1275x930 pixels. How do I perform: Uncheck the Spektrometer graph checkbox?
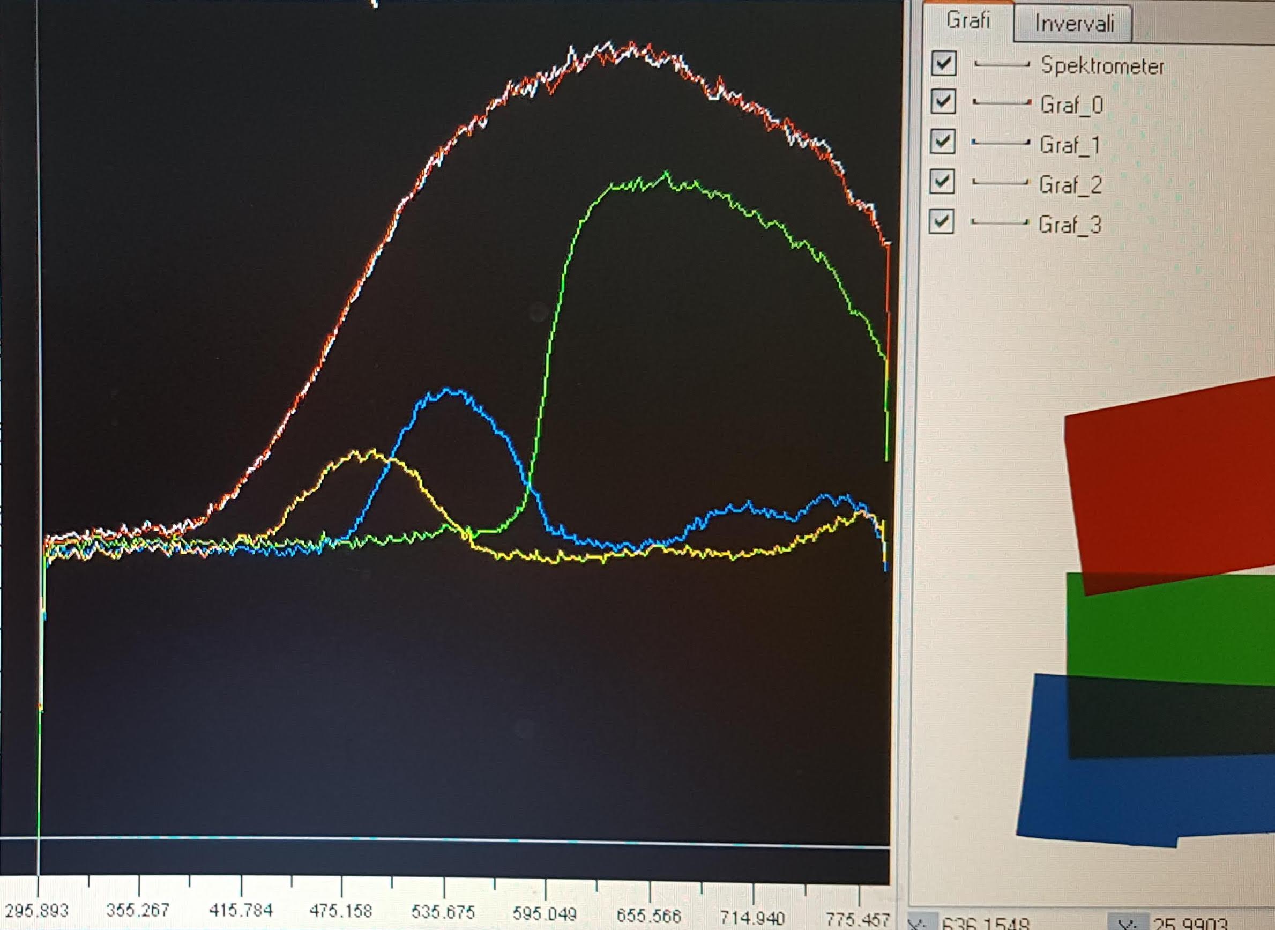944,63
